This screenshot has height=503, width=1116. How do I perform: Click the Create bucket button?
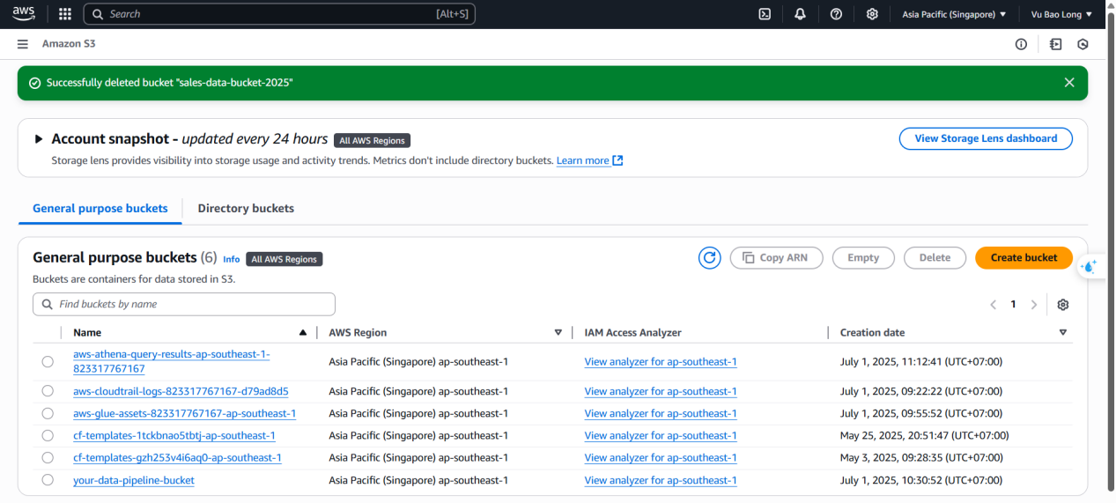click(1024, 258)
